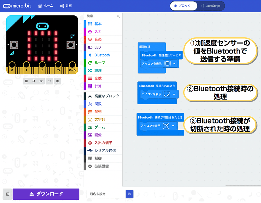Image resolution: width=261 pixels, height=203 pixels.
Task: Click the workspace horizontal scrollbar
Action: coord(243,186)
